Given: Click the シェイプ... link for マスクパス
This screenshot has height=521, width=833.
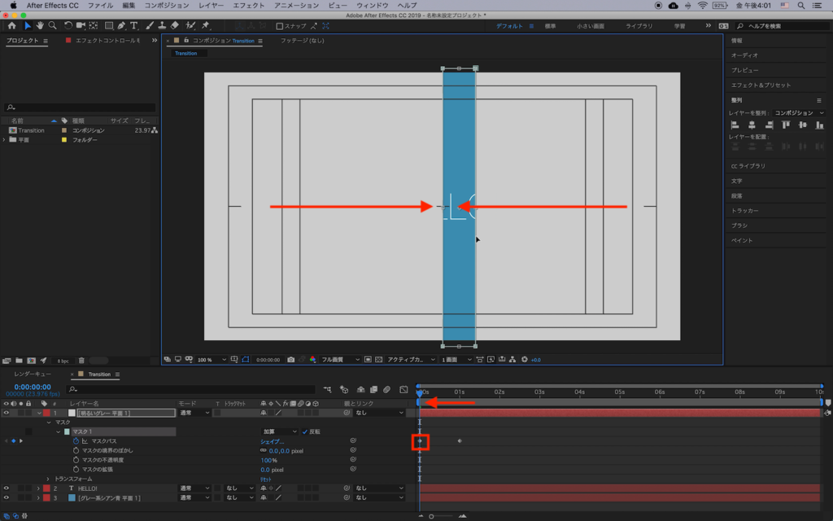Looking at the screenshot, I should [x=272, y=441].
